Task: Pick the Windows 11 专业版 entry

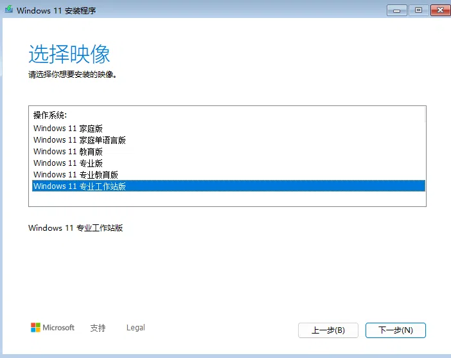Action: tap(228, 163)
